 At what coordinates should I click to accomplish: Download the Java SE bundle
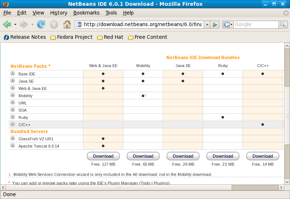pyautogui.click(x=183, y=156)
